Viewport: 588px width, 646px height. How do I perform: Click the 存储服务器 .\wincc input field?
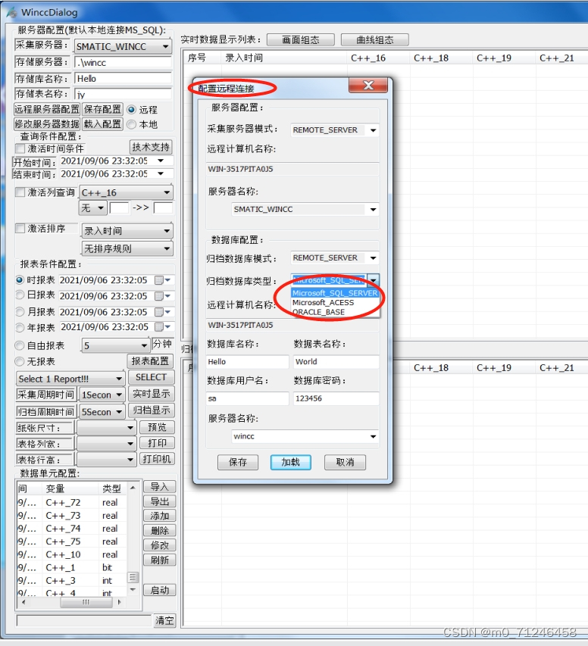pyautogui.click(x=123, y=63)
